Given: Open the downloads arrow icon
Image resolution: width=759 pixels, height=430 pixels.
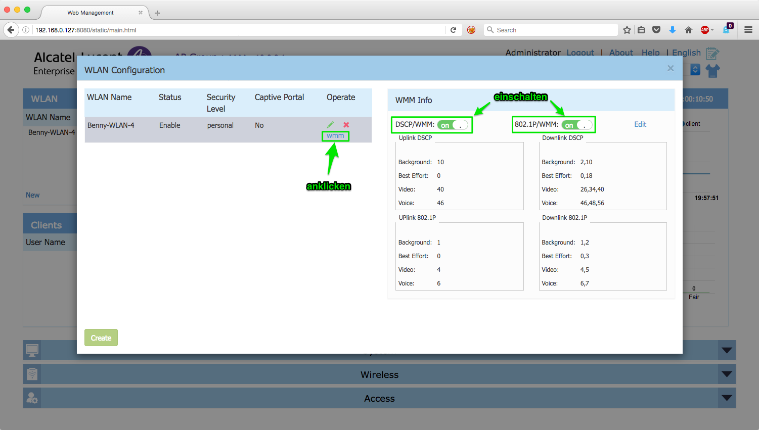Looking at the screenshot, I should 672,30.
